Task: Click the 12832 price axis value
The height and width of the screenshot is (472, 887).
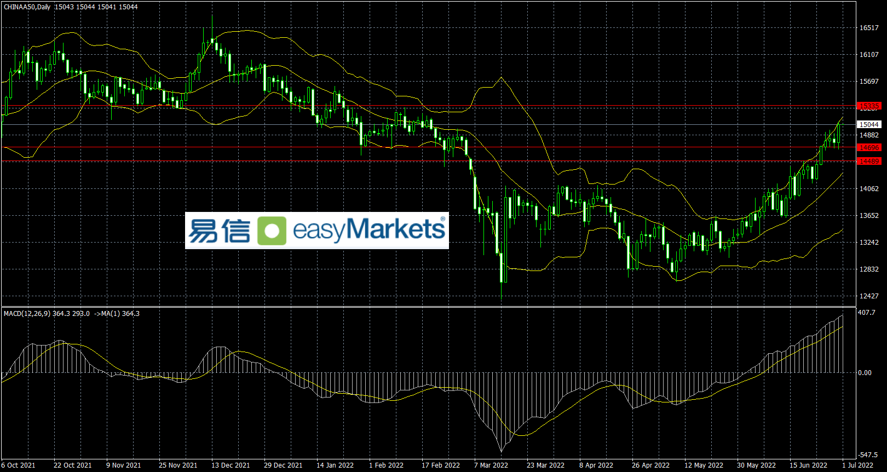Action: [869, 269]
